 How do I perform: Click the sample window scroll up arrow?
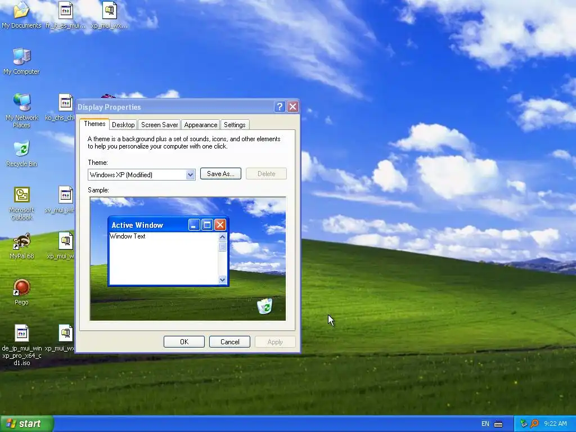222,237
